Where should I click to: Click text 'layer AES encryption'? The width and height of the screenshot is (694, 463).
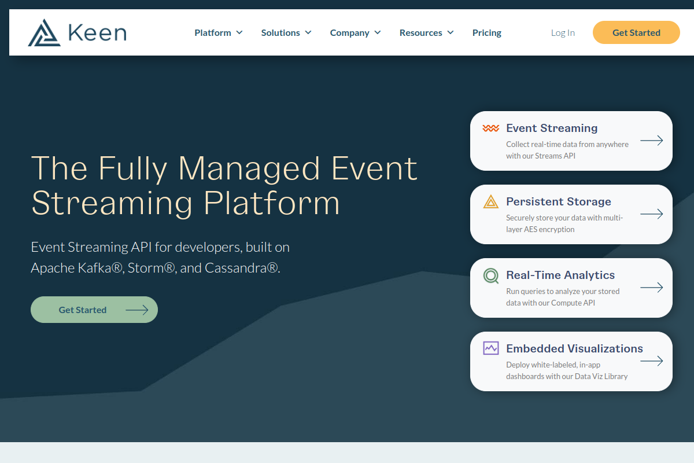(x=540, y=229)
